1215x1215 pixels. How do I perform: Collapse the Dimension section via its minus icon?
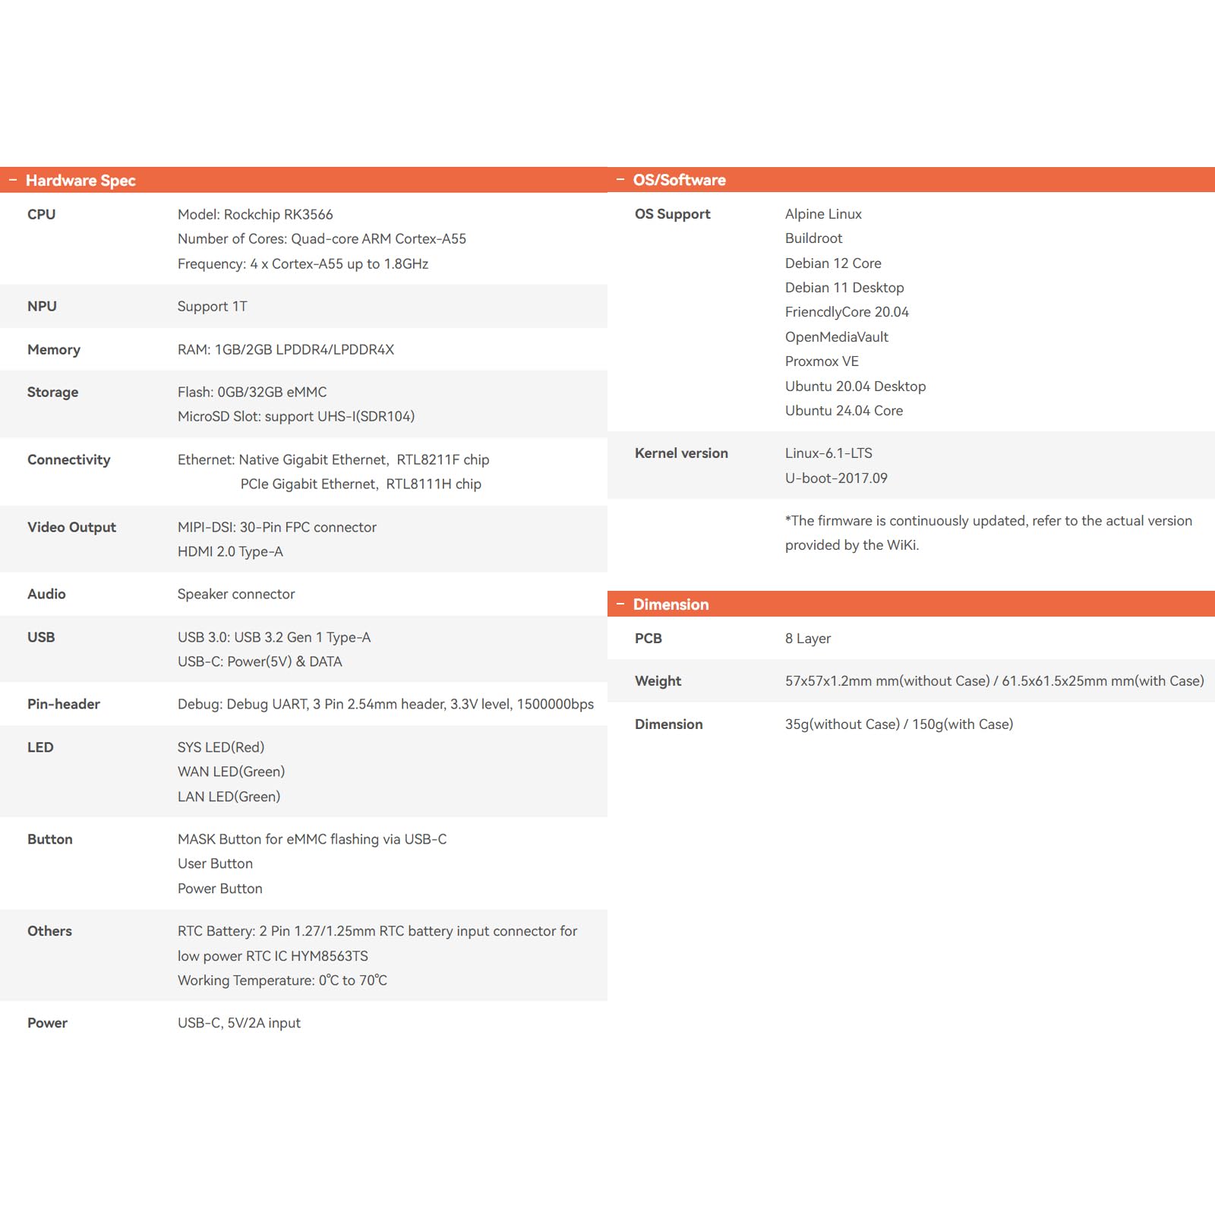pyautogui.click(x=620, y=604)
